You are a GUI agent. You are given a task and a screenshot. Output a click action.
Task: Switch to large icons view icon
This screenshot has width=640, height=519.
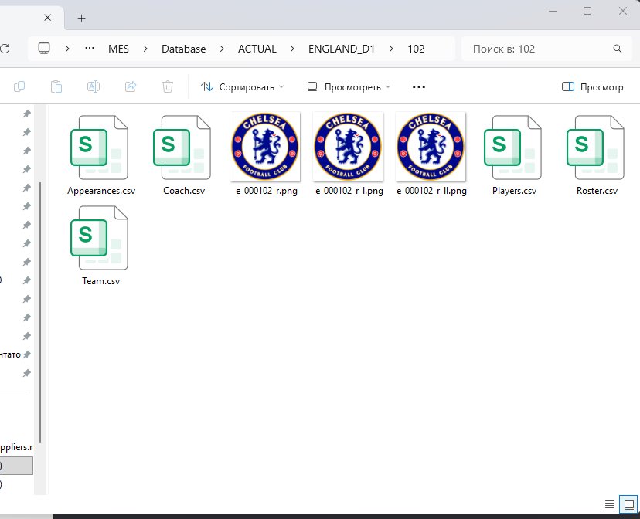(x=629, y=504)
